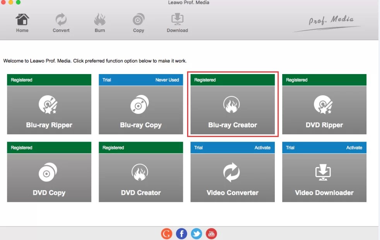Activate the Video Converter trial
Viewport: 380px width, 240px height.
262,147
